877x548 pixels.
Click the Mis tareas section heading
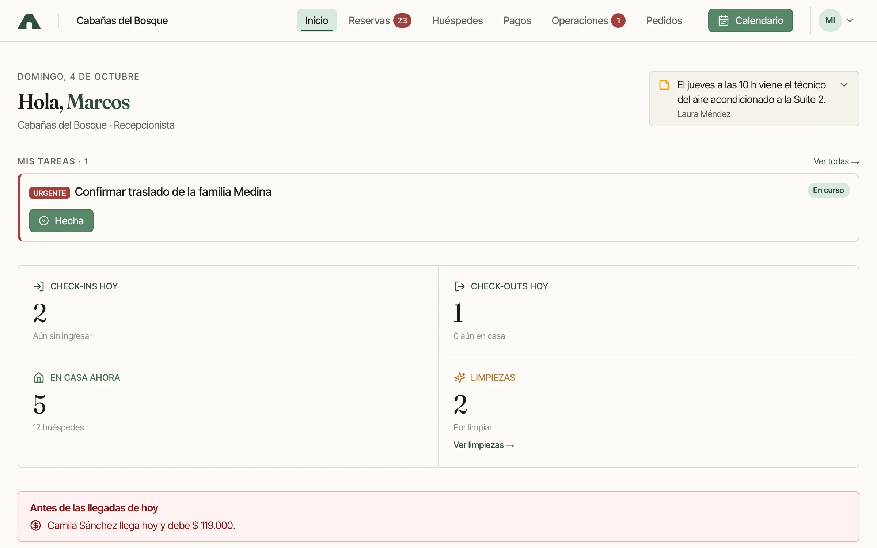point(53,161)
